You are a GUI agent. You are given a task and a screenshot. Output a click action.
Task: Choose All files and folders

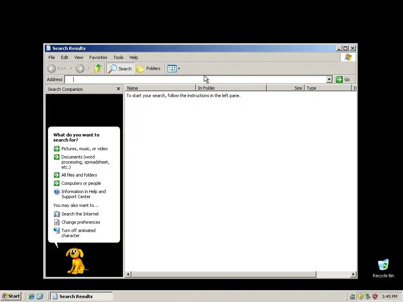click(x=79, y=175)
